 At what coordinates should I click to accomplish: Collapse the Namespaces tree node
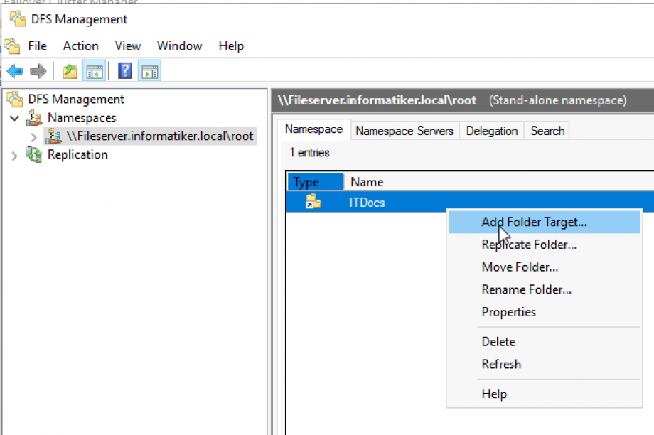[x=15, y=118]
